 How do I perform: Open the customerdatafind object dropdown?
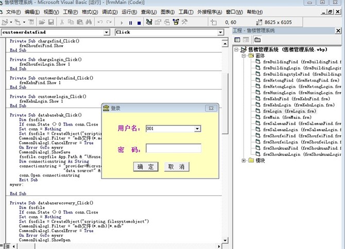pyautogui.click(x=107, y=32)
